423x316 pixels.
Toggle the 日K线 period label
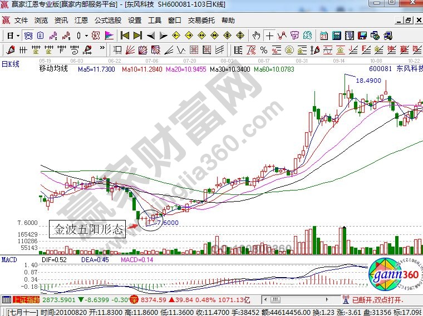tap(10, 63)
